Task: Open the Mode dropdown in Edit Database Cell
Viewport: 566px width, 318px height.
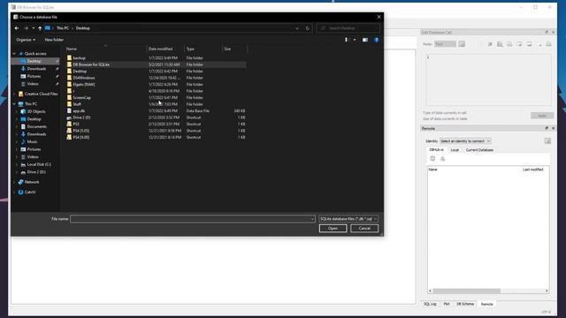Action: click(x=445, y=44)
